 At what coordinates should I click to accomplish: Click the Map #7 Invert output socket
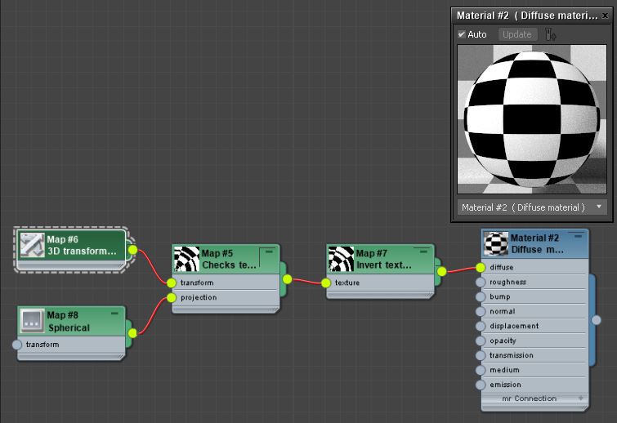coord(441,271)
